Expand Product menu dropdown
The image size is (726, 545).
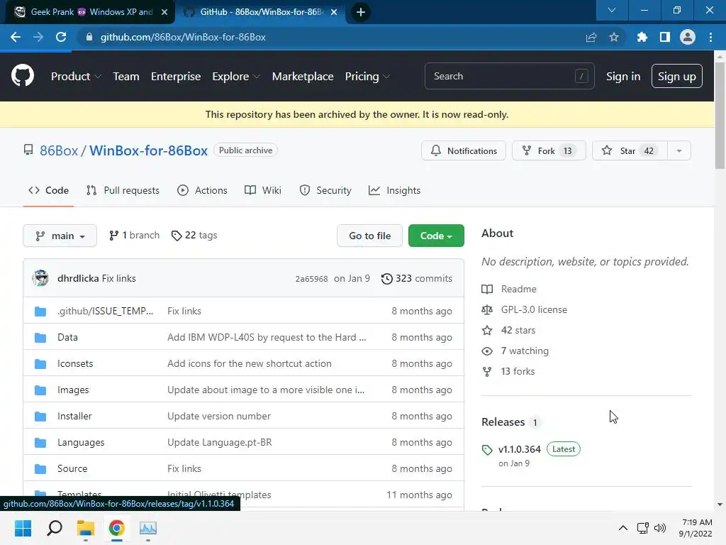click(76, 77)
